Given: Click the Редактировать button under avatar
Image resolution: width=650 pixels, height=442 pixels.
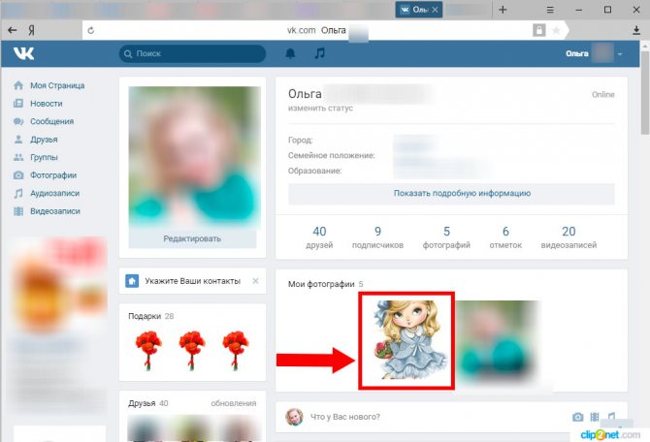Looking at the screenshot, I should 192,238.
